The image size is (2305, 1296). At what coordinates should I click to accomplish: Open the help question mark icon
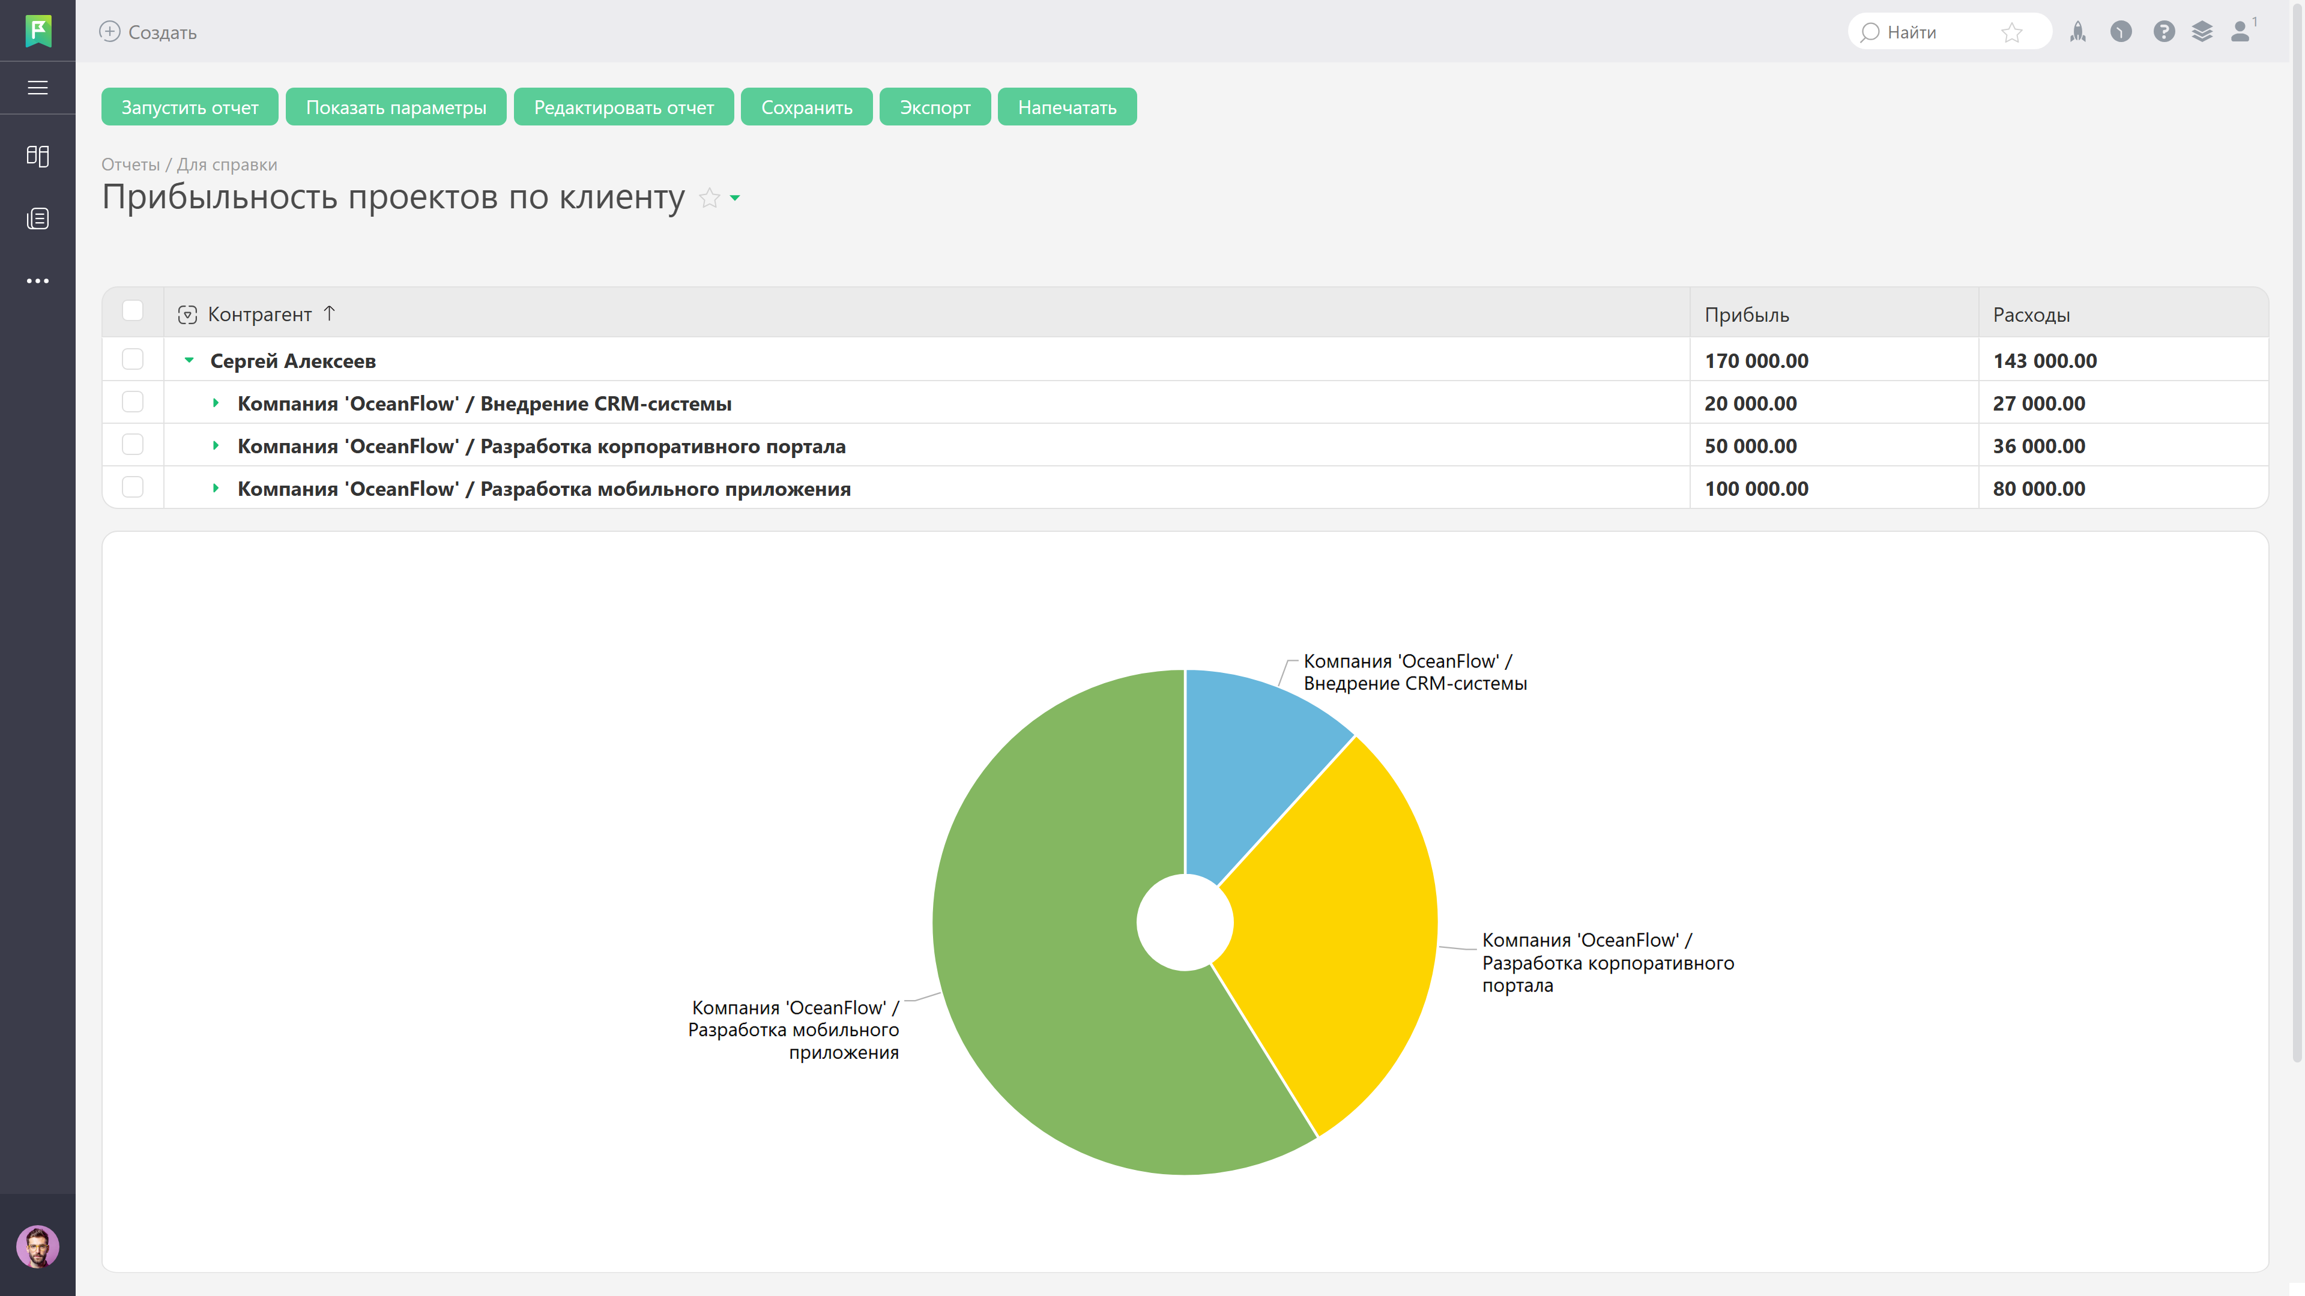tap(2164, 32)
